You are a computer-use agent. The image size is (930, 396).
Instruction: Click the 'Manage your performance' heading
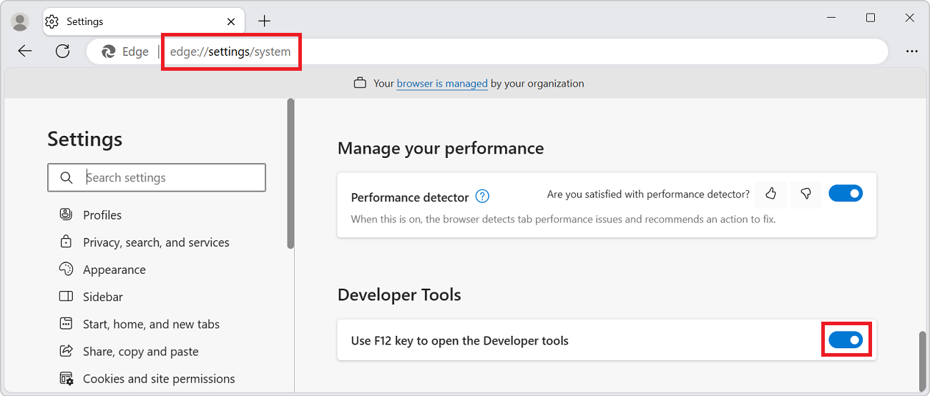coord(441,148)
